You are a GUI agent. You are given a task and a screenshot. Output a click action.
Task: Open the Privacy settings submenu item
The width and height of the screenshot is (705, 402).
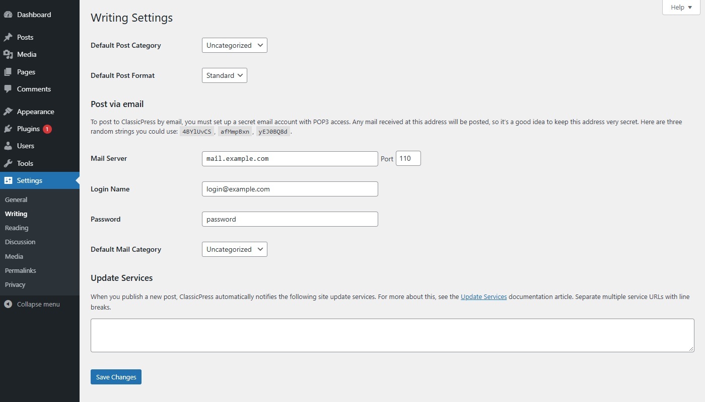click(x=15, y=284)
